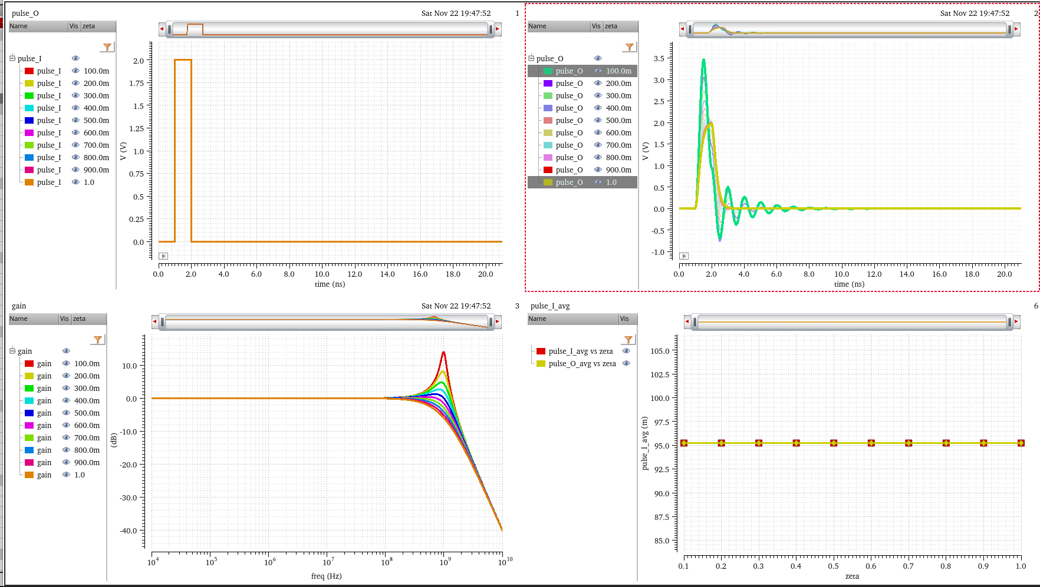Click the zeta column header in the gain panel
This screenshot has height=587, width=1040.
click(87, 319)
